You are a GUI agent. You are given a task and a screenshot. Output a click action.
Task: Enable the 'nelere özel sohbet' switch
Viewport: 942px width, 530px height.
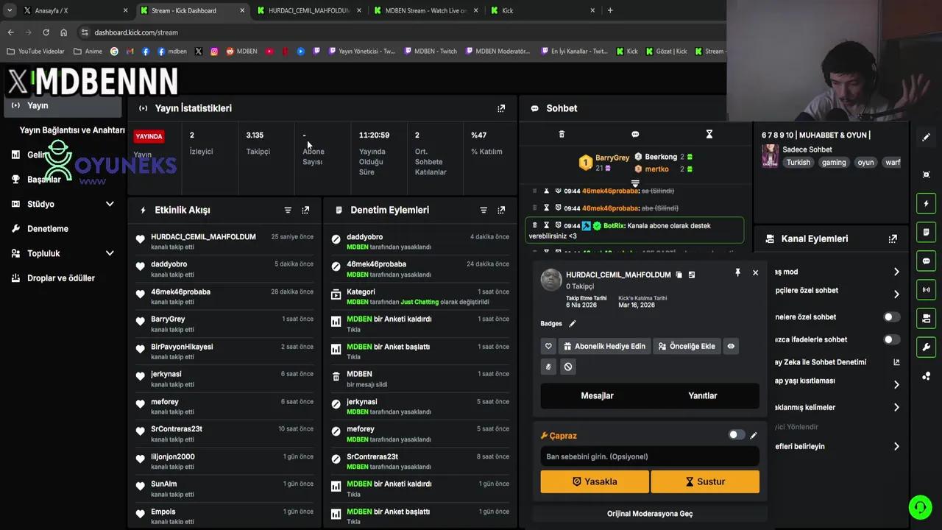pyautogui.click(x=891, y=317)
